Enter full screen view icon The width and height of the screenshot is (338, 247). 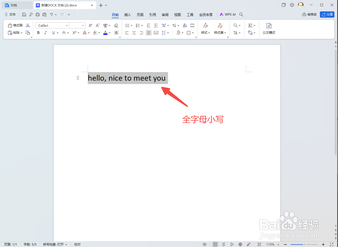(332, 244)
